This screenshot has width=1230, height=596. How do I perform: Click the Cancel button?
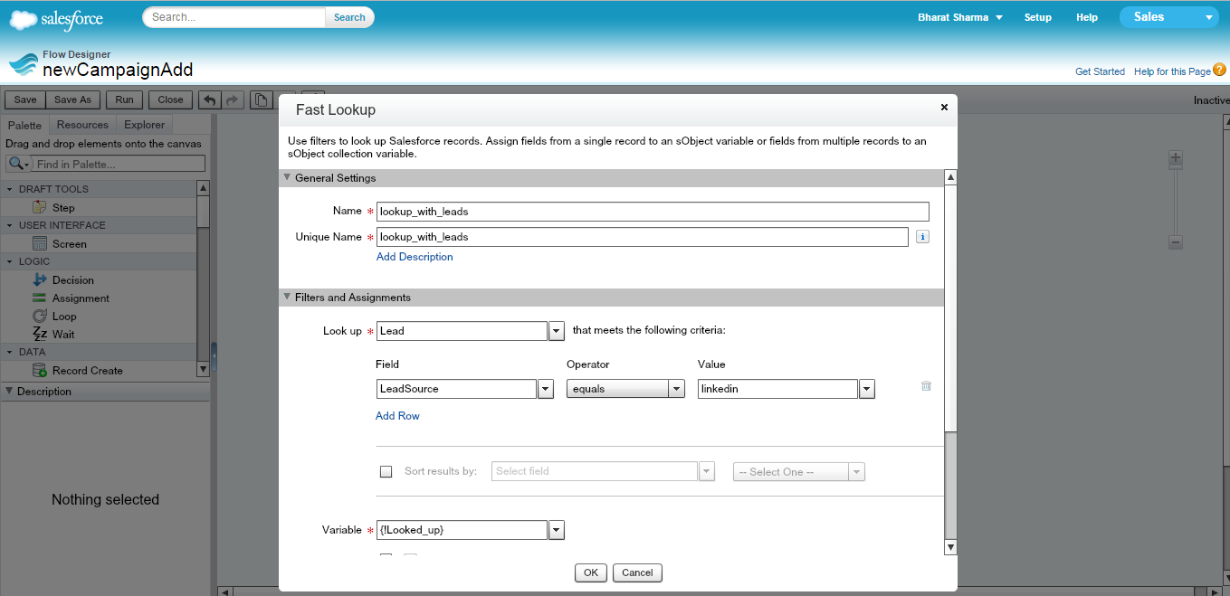point(637,572)
